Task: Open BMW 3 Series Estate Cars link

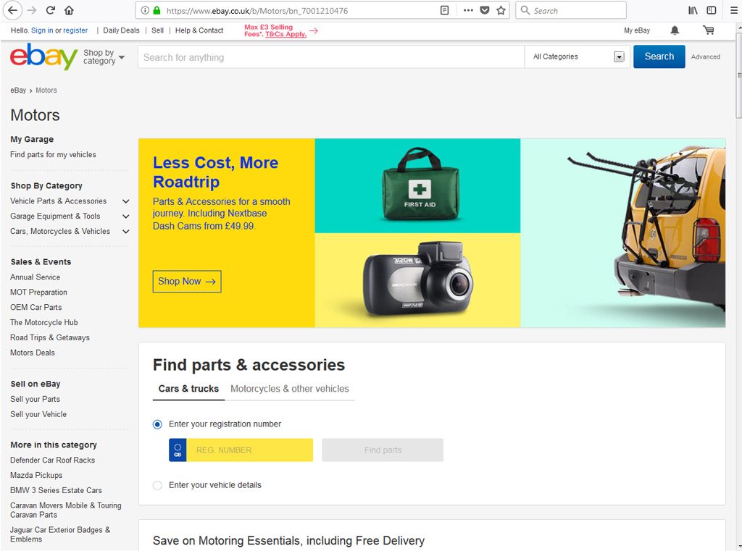Action: pos(56,490)
